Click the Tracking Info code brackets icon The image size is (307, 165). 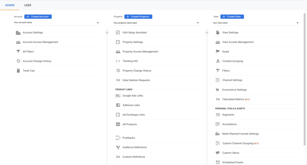(118, 61)
